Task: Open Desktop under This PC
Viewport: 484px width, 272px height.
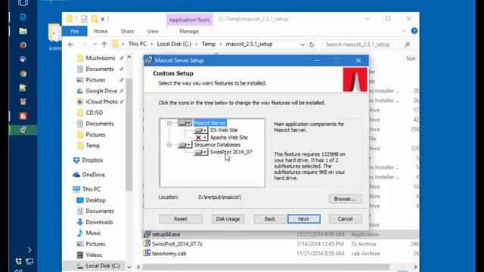Action: 95,200
